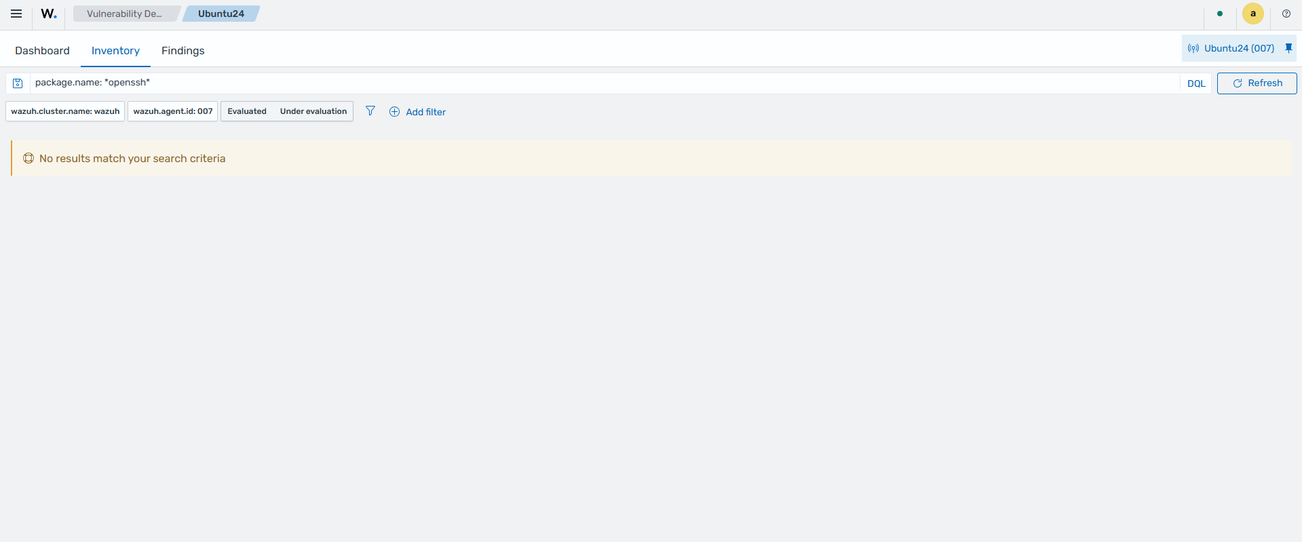The height and width of the screenshot is (542, 1302).
Task: Select the Inventory tab
Action: 115,51
